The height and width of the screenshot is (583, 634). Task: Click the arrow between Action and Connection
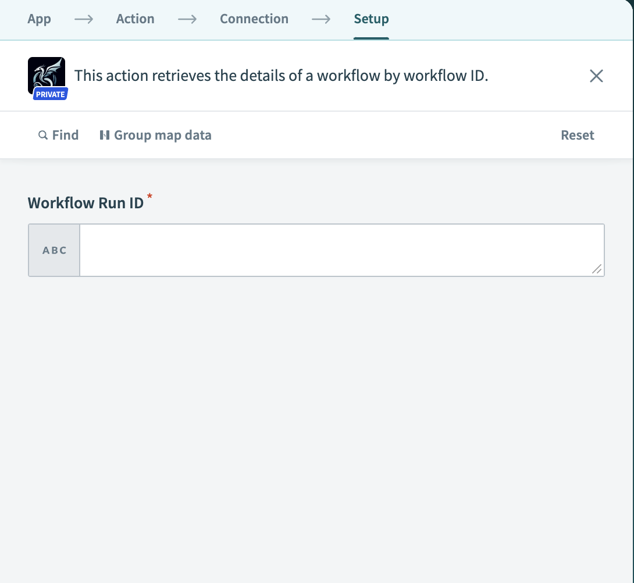click(x=187, y=19)
